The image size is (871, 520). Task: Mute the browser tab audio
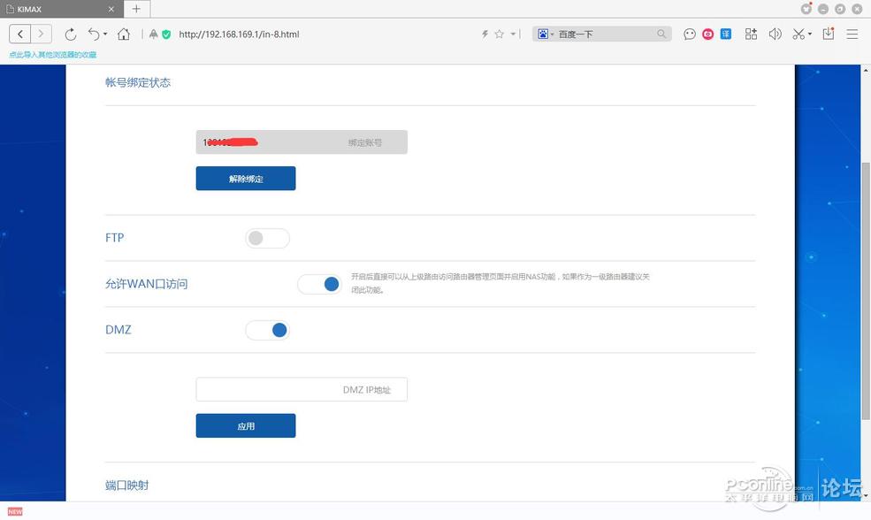click(775, 34)
